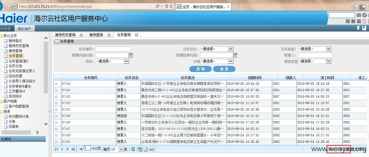
Task: Collapse the 核心业务 tree folder
Action: click(1, 36)
